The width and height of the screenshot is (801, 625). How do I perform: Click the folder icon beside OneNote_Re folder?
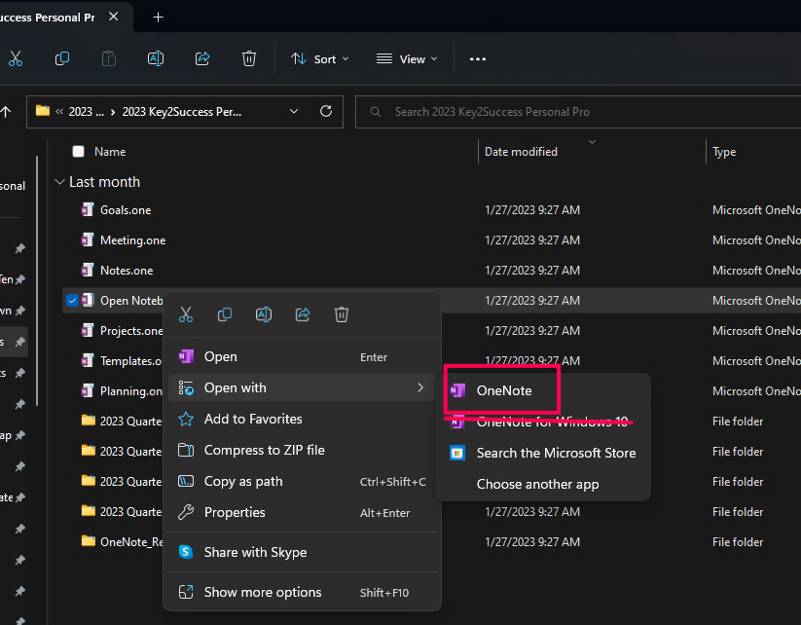point(89,540)
